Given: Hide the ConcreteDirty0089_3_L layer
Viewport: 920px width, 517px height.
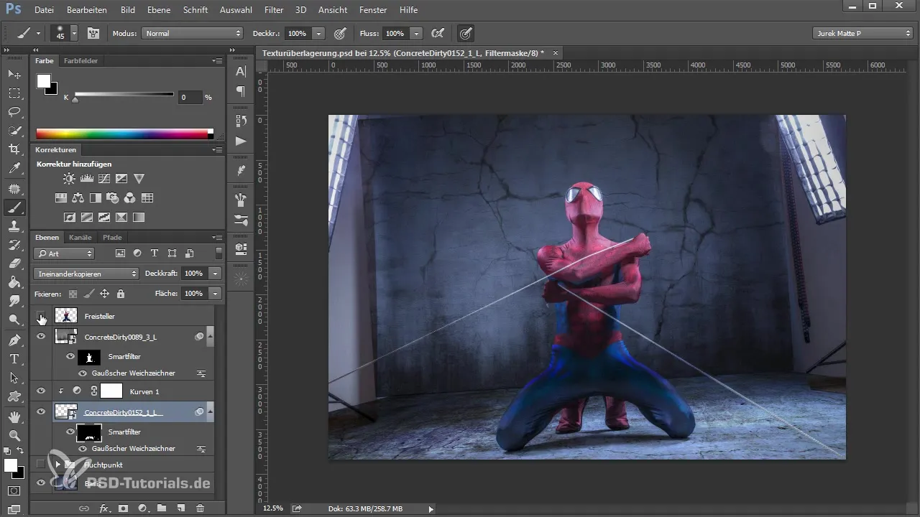Looking at the screenshot, I should (41, 336).
